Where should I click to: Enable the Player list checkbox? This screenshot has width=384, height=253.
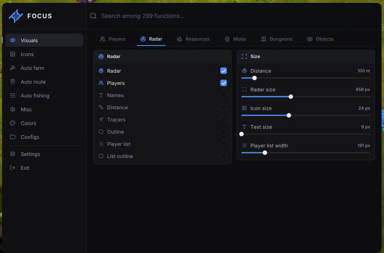223,144
